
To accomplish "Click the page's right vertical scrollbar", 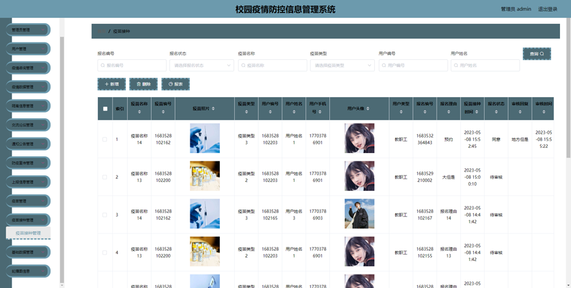I will (568, 87).
